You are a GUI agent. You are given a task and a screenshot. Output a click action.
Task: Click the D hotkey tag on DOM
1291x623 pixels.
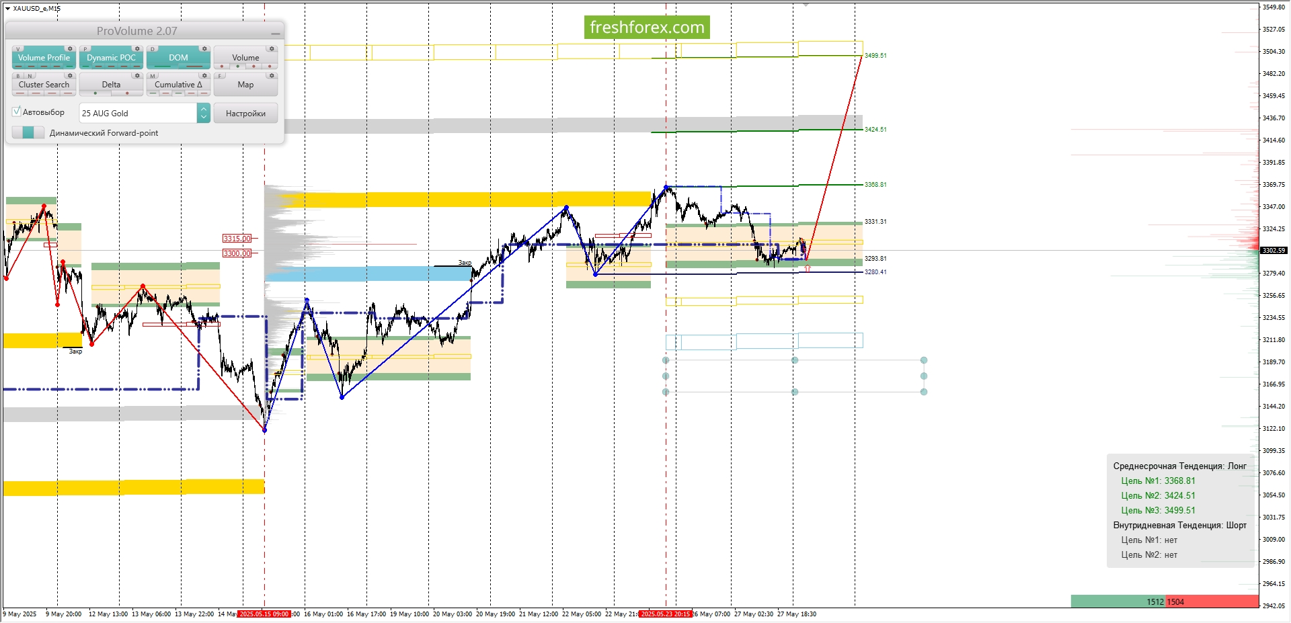point(153,49)
